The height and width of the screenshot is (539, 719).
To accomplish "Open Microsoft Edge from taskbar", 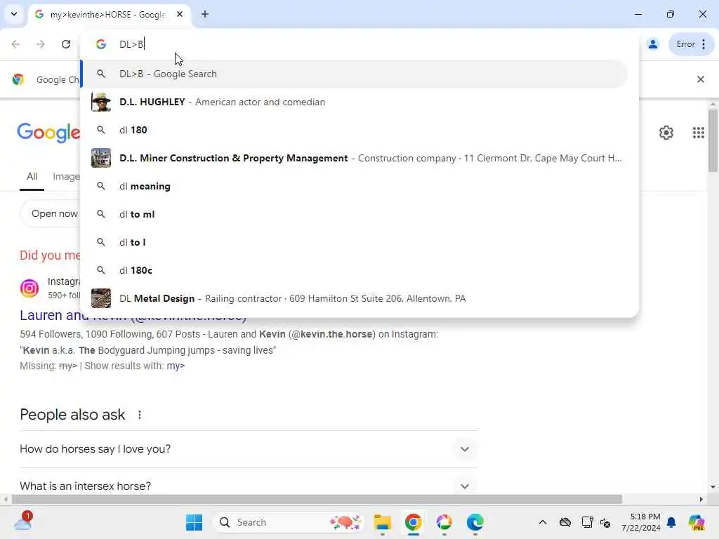I will [x=475, y=522].
